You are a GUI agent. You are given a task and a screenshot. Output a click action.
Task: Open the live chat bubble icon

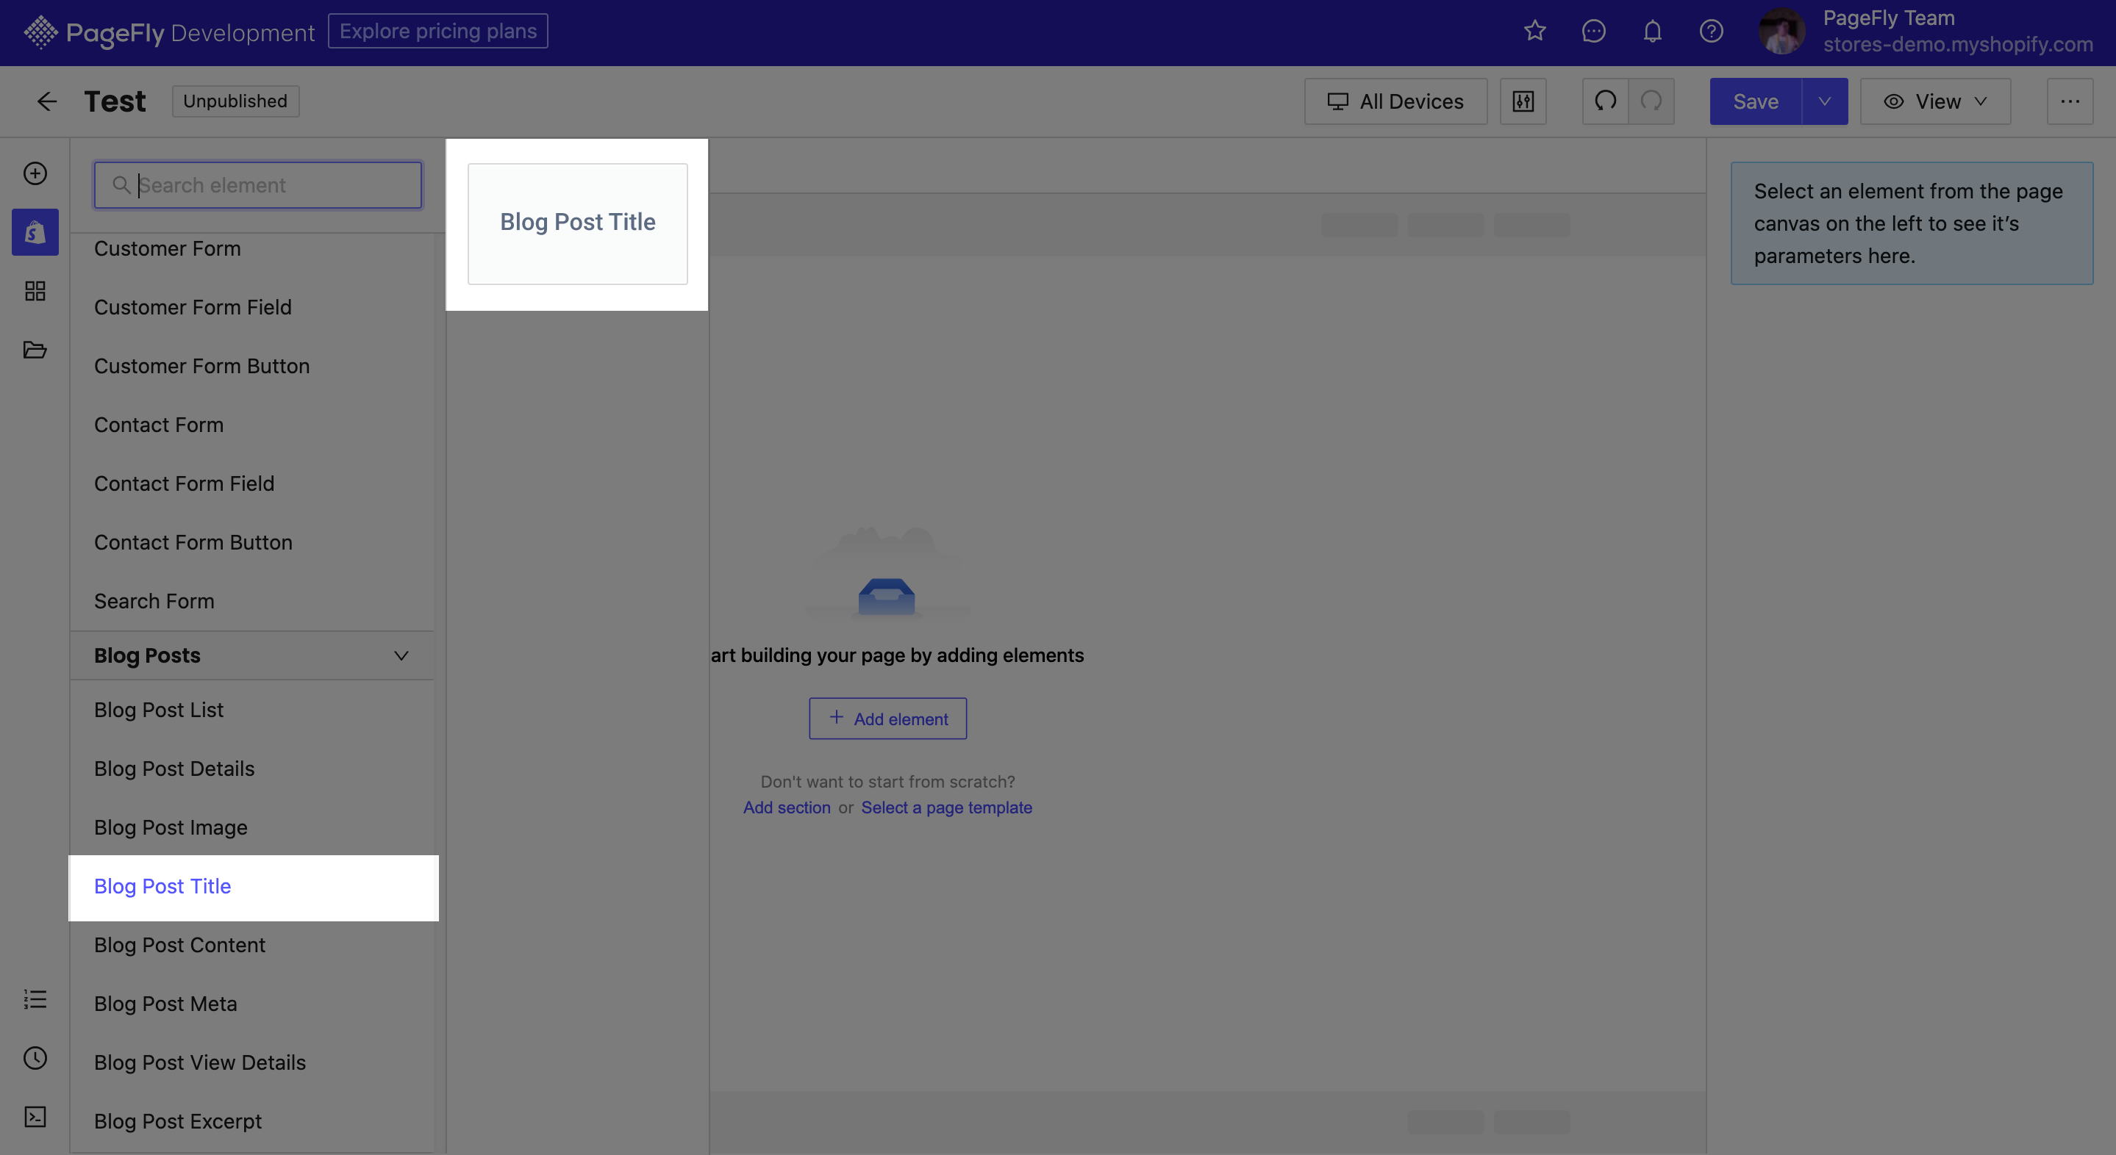coord(1593,31)
